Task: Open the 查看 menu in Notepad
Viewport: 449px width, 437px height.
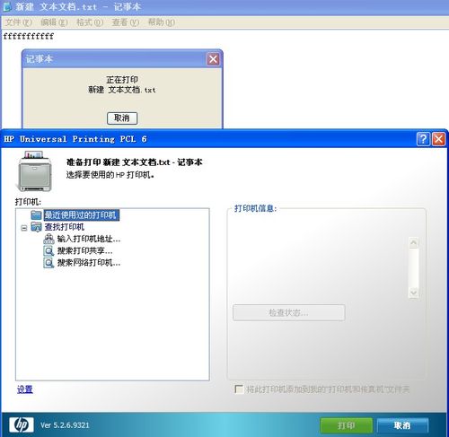Action: (x=126, y=22)
